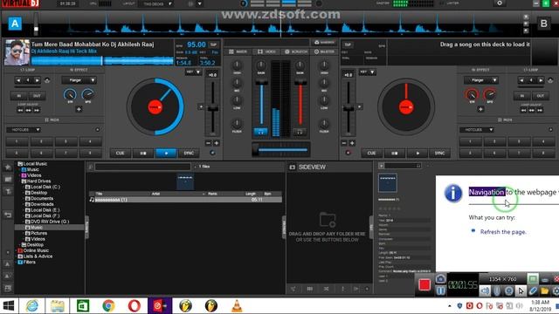The width and height of the screenshot is (559, 314).
Task: Click browser search input field
Action: tap(142, 167)
